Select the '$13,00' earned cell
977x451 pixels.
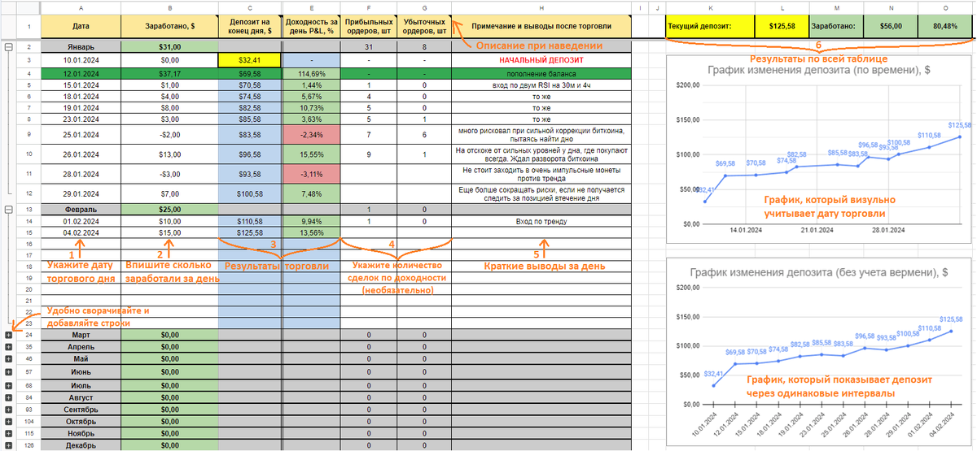(x=169, y=154)
